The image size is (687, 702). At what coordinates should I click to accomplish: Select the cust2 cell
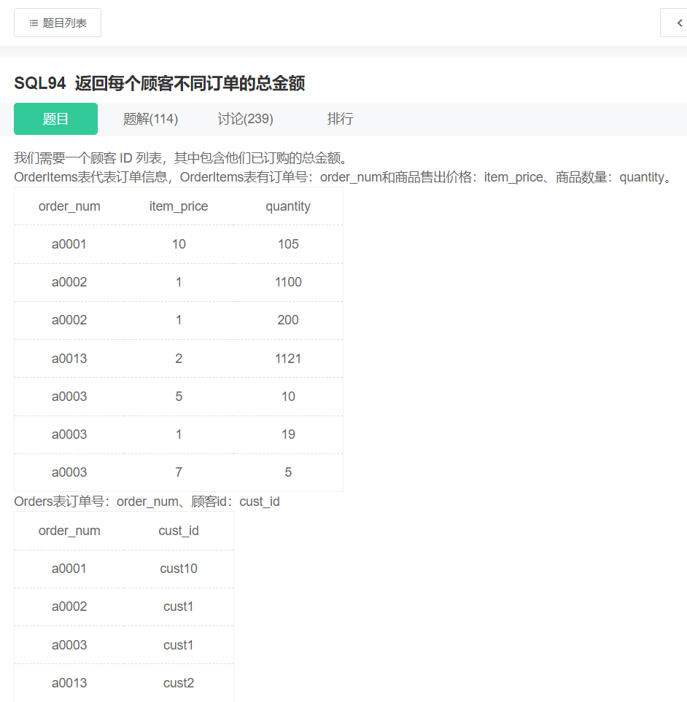179,683
